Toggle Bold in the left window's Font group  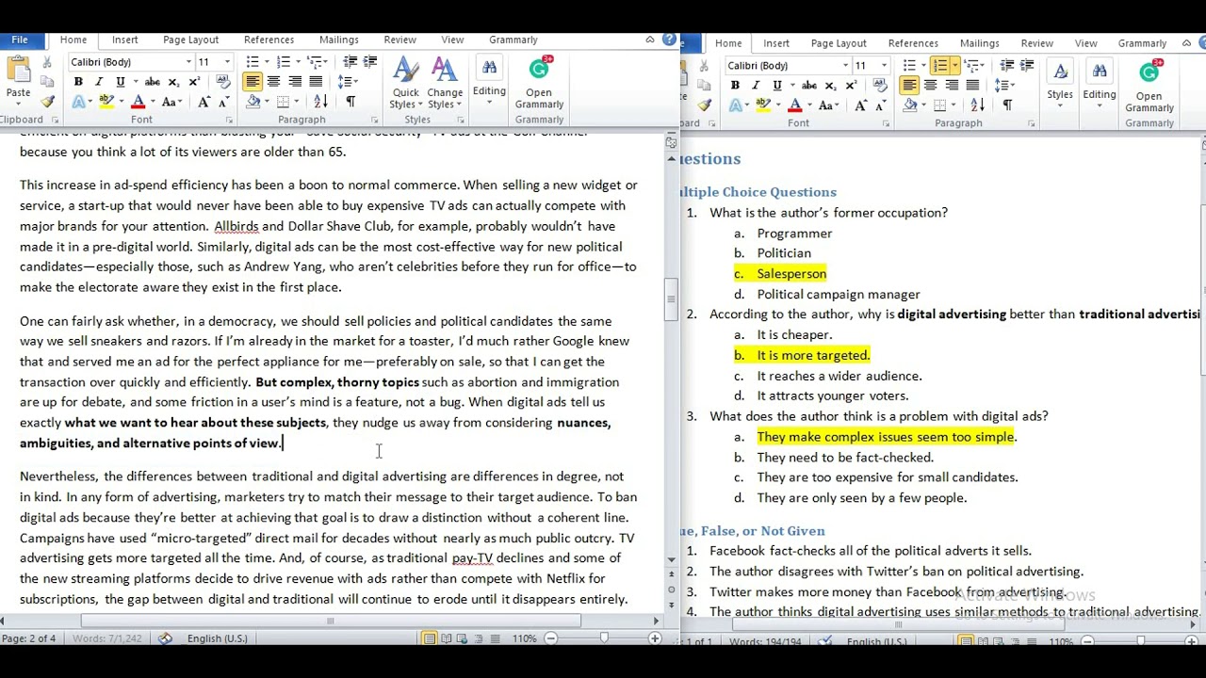point(78,82)
